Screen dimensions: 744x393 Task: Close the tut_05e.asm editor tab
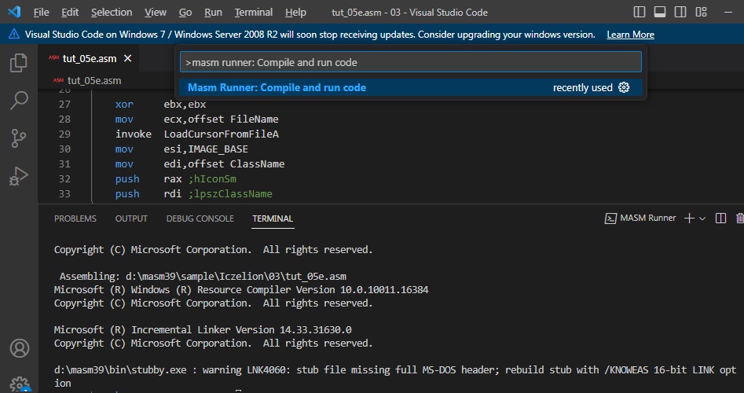click(127, 58)
